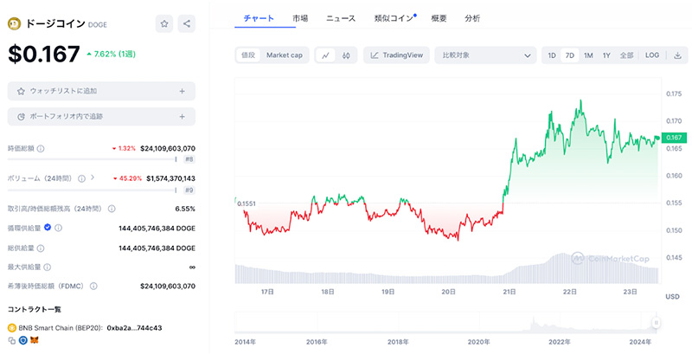Select 全部 all time range
The height and width of the screenshot is (361, 692).
(626, 55)
